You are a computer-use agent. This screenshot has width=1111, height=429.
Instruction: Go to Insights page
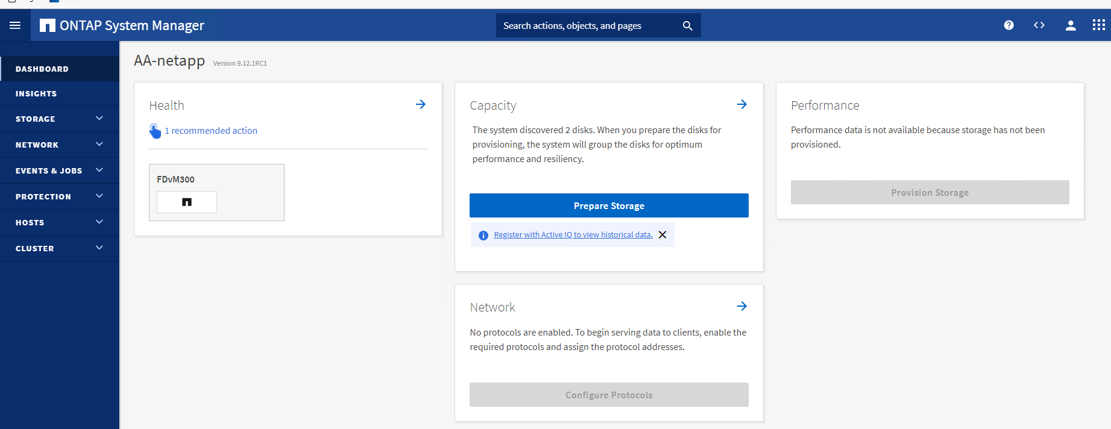[36, 94]
